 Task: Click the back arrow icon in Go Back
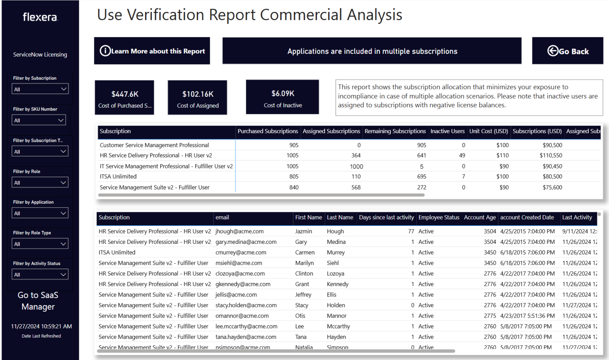coord(553,51)
